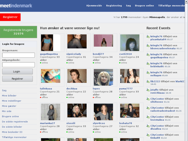
Task: Open slyn4icee profile photo
Action: coord(103,112)
